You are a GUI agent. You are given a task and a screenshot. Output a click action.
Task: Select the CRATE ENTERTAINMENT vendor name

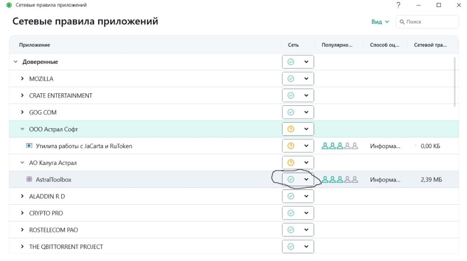pos(60,96)
